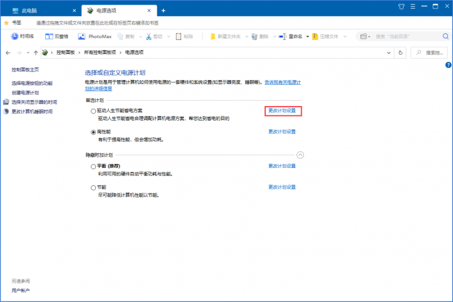Select the 高性能 power plan
The height and width of the screenshot is (302, 453).
point(93,132)
